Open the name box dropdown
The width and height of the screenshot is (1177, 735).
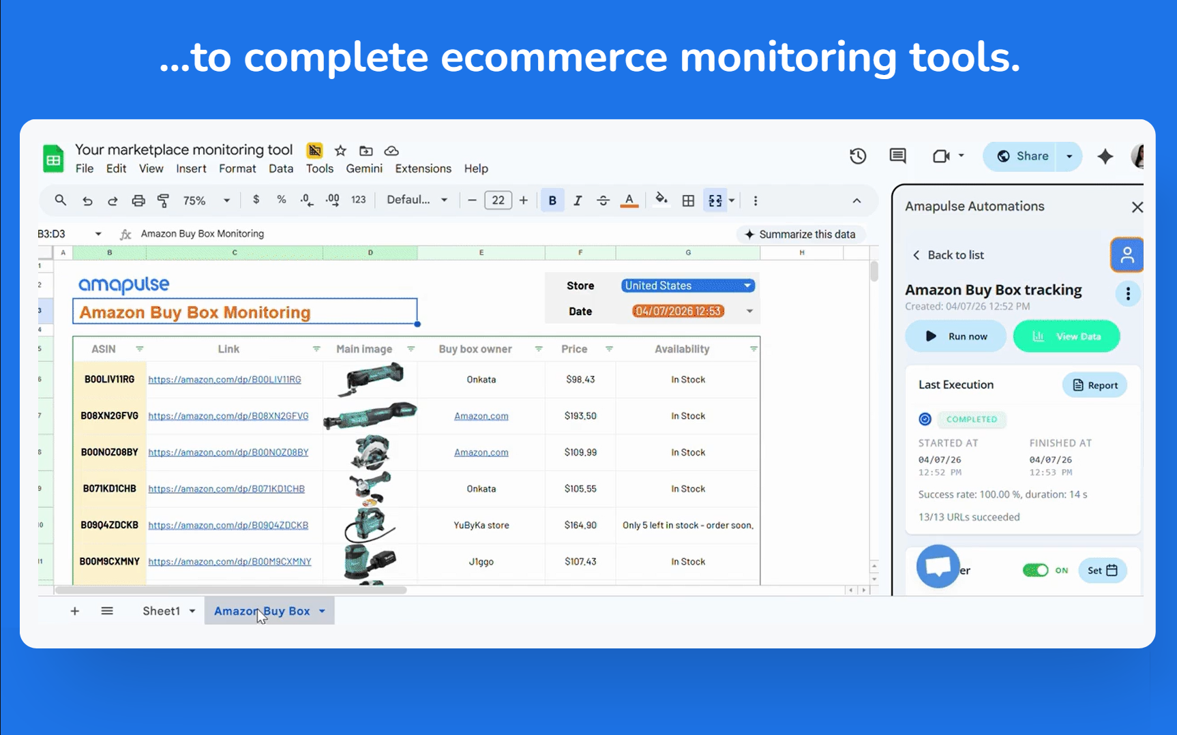pyautogui.click(x=98, y=234)
